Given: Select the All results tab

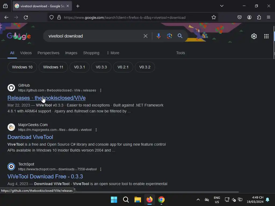Looking at the screenshot, I should pyautogui.click(x=12, y=53).
